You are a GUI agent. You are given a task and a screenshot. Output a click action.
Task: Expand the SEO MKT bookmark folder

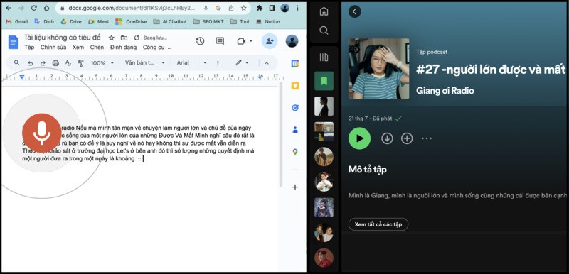pos(208,22)
